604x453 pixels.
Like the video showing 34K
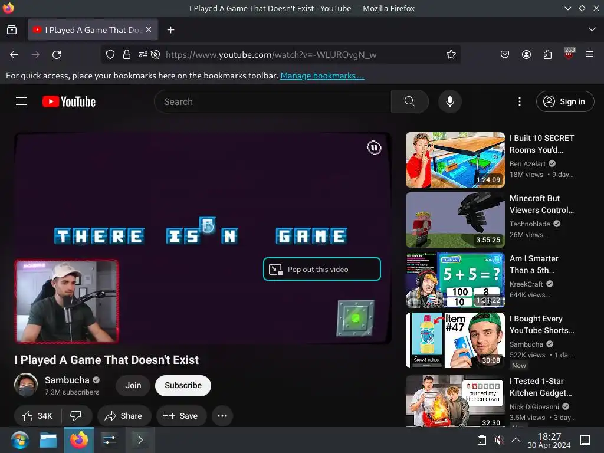[x=37, y=416]
